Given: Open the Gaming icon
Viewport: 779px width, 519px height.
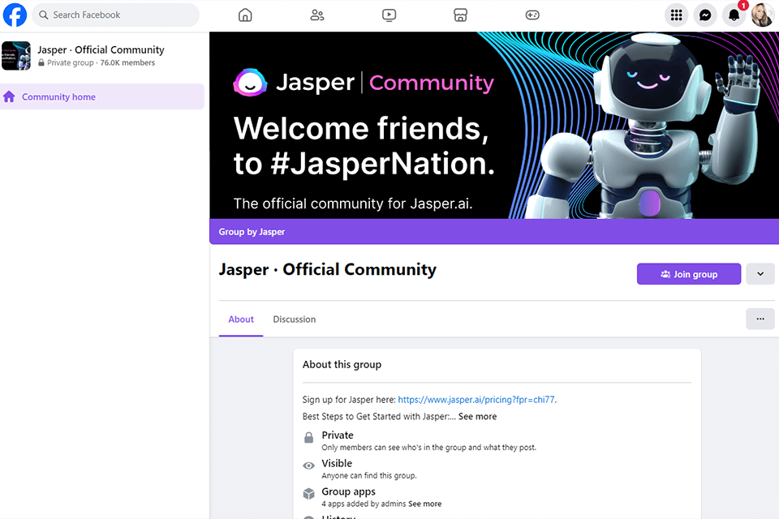Looking at the screenshot, I should [x=532, y=15].
